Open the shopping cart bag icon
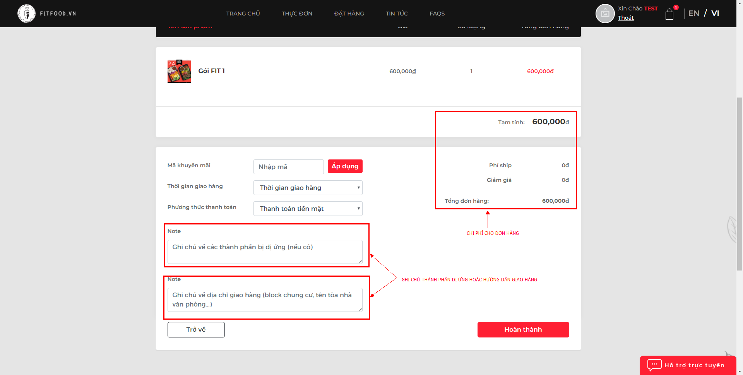 point(669,15)
